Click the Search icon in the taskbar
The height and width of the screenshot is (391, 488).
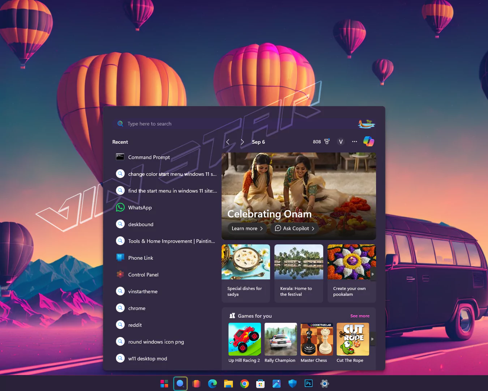[180, 383]
